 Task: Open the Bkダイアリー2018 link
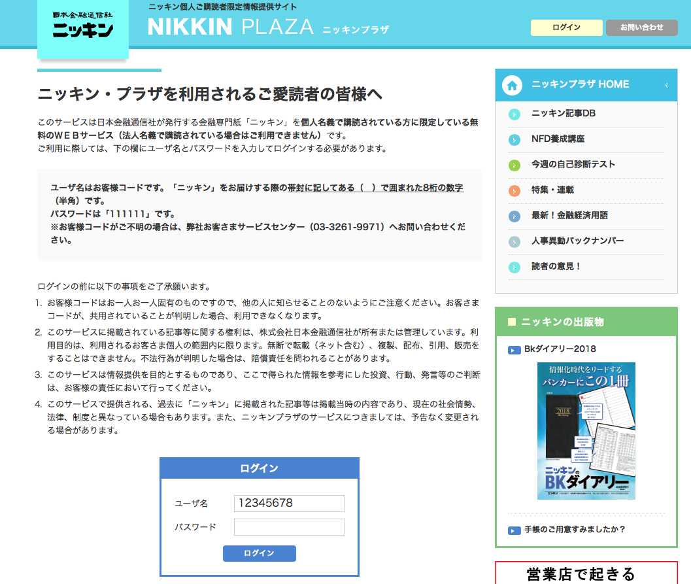[x=560, y=349]
